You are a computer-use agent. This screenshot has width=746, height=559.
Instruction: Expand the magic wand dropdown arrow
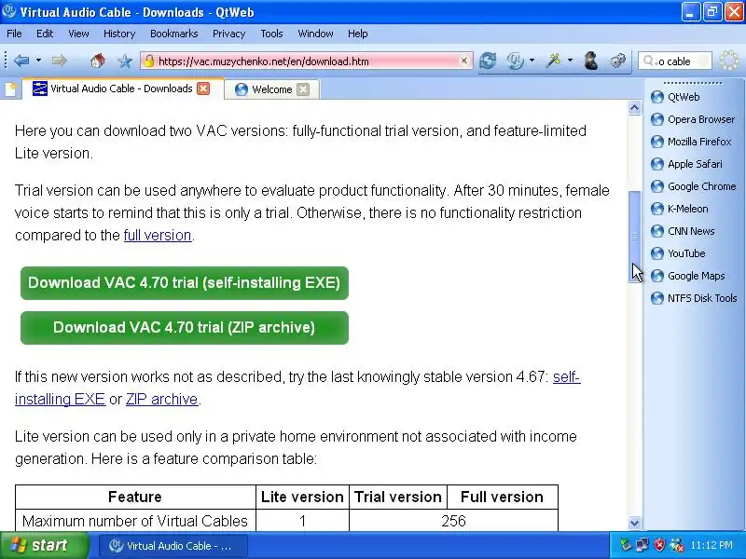570,61
